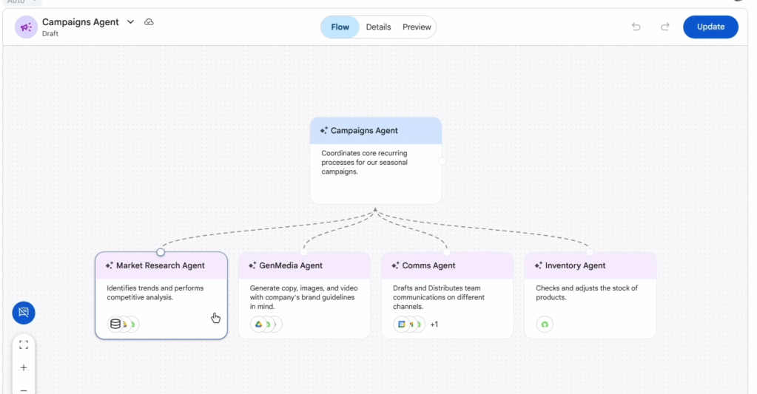Screen dimensions: 757x394
Task: Click the Comms Agent node title
Action: tap(428, 265)
